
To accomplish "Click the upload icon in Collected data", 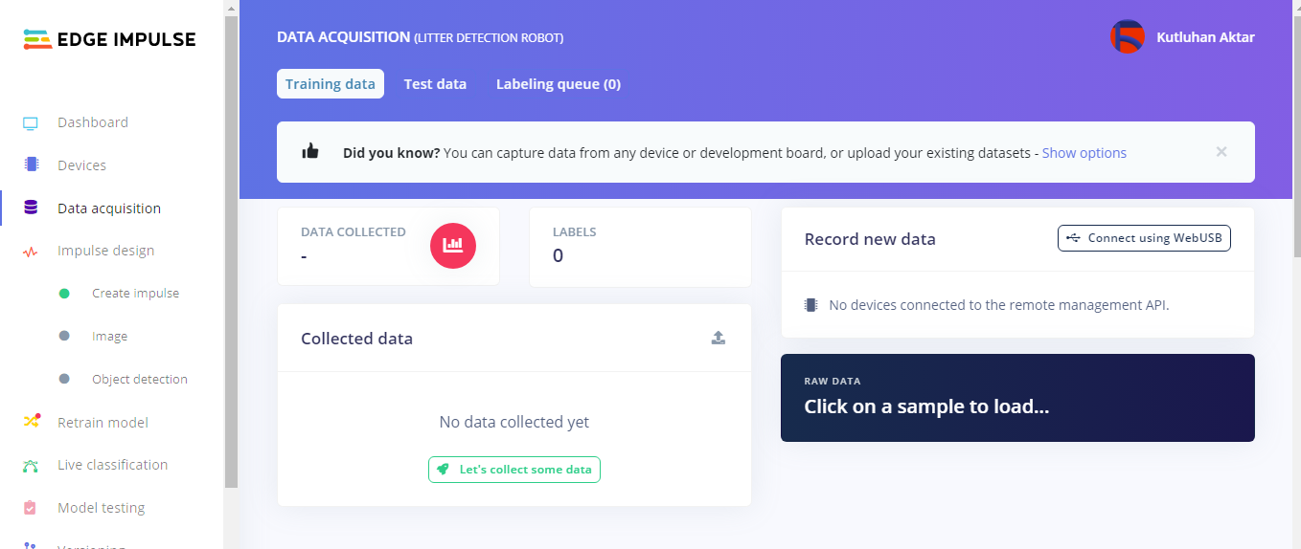I will pos(719,338).
